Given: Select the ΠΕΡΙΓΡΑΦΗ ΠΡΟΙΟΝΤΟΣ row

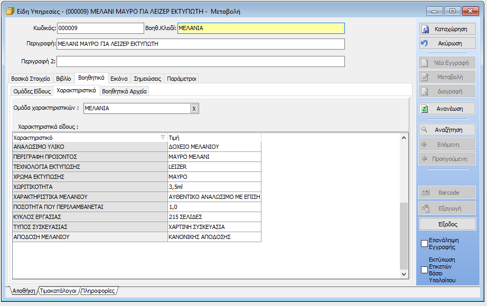Looking at the screenshot, I should 90,157.
